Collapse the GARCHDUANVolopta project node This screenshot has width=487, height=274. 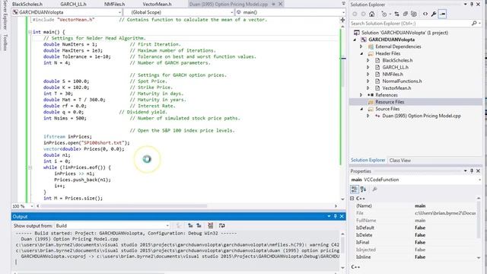coord(355,40)
